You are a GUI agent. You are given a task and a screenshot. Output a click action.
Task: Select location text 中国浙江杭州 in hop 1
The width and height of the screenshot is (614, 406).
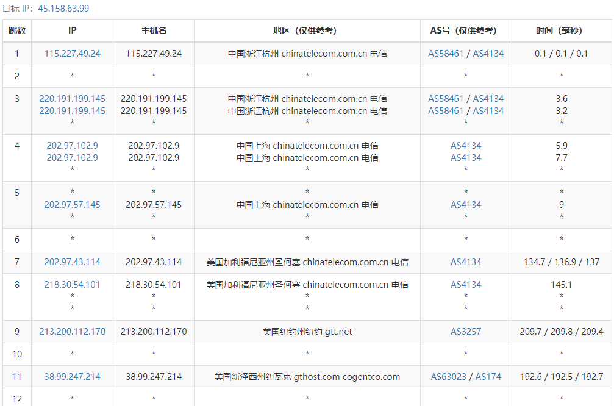coord(253,54)
